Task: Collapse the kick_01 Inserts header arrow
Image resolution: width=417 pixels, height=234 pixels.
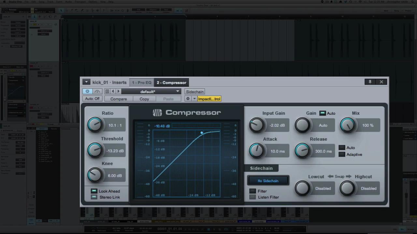Action: point(86,82)
